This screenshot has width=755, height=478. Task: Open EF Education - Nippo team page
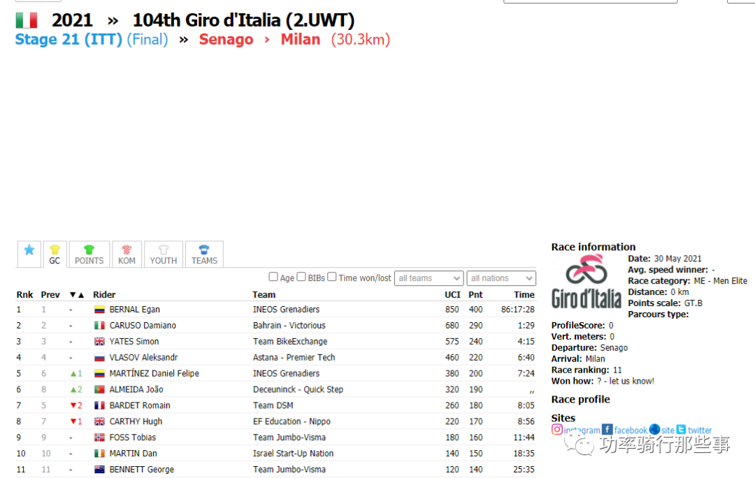[x=292, y=421]
